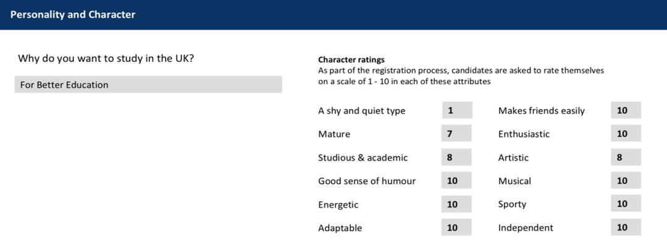The width and height of the screenshot is (667, 246).
Task: Select the Sporty rating value
Action: point(626,204)
